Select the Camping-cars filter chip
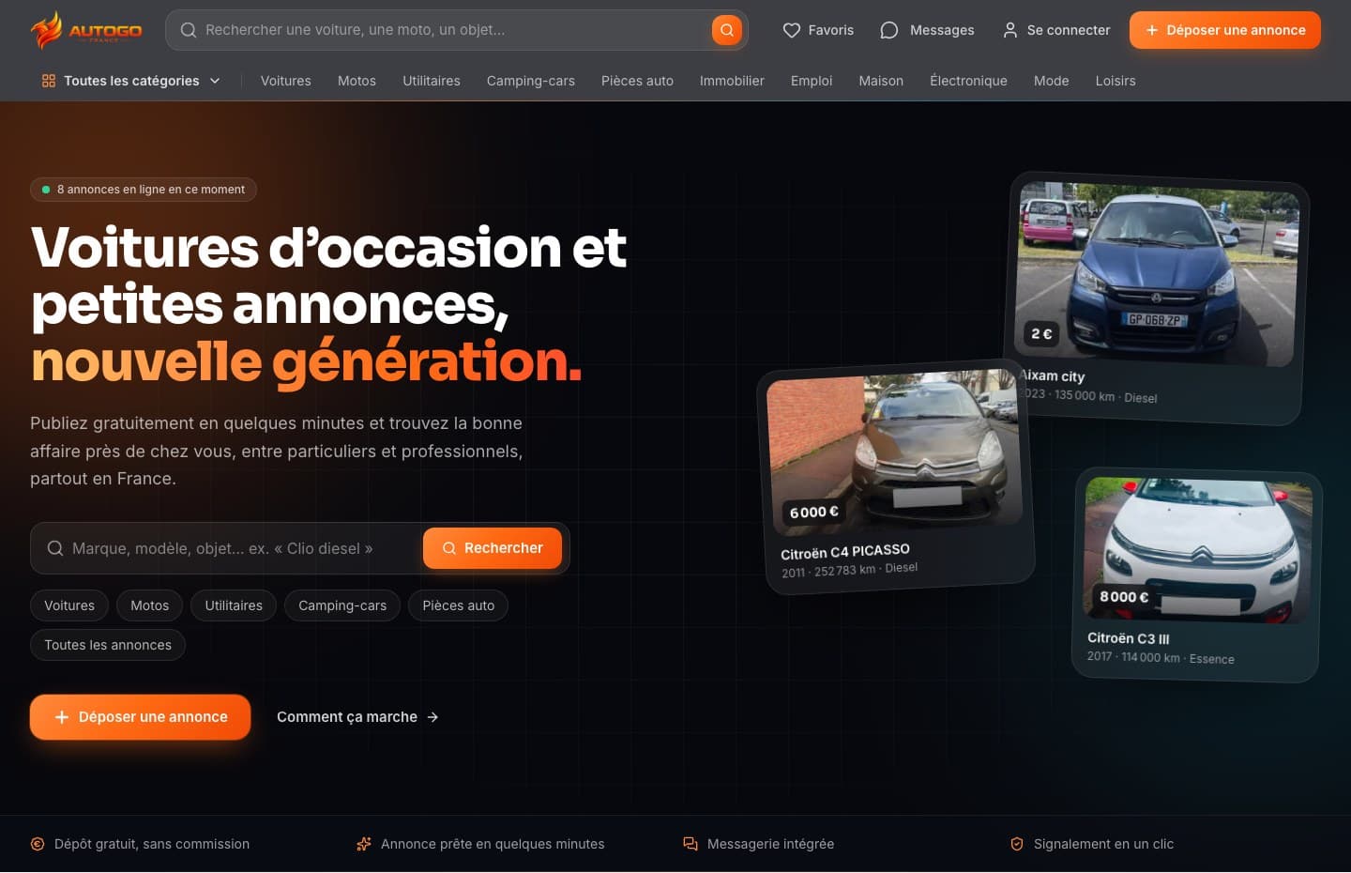 tap(342, 605)
